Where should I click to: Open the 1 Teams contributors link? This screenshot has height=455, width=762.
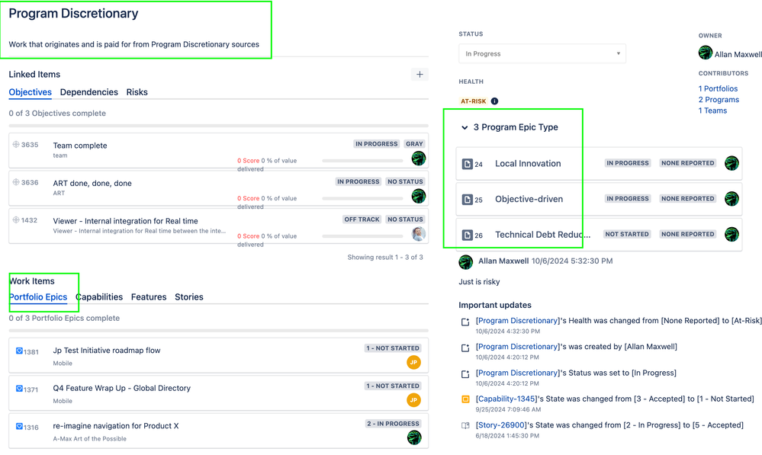[712, 111]
